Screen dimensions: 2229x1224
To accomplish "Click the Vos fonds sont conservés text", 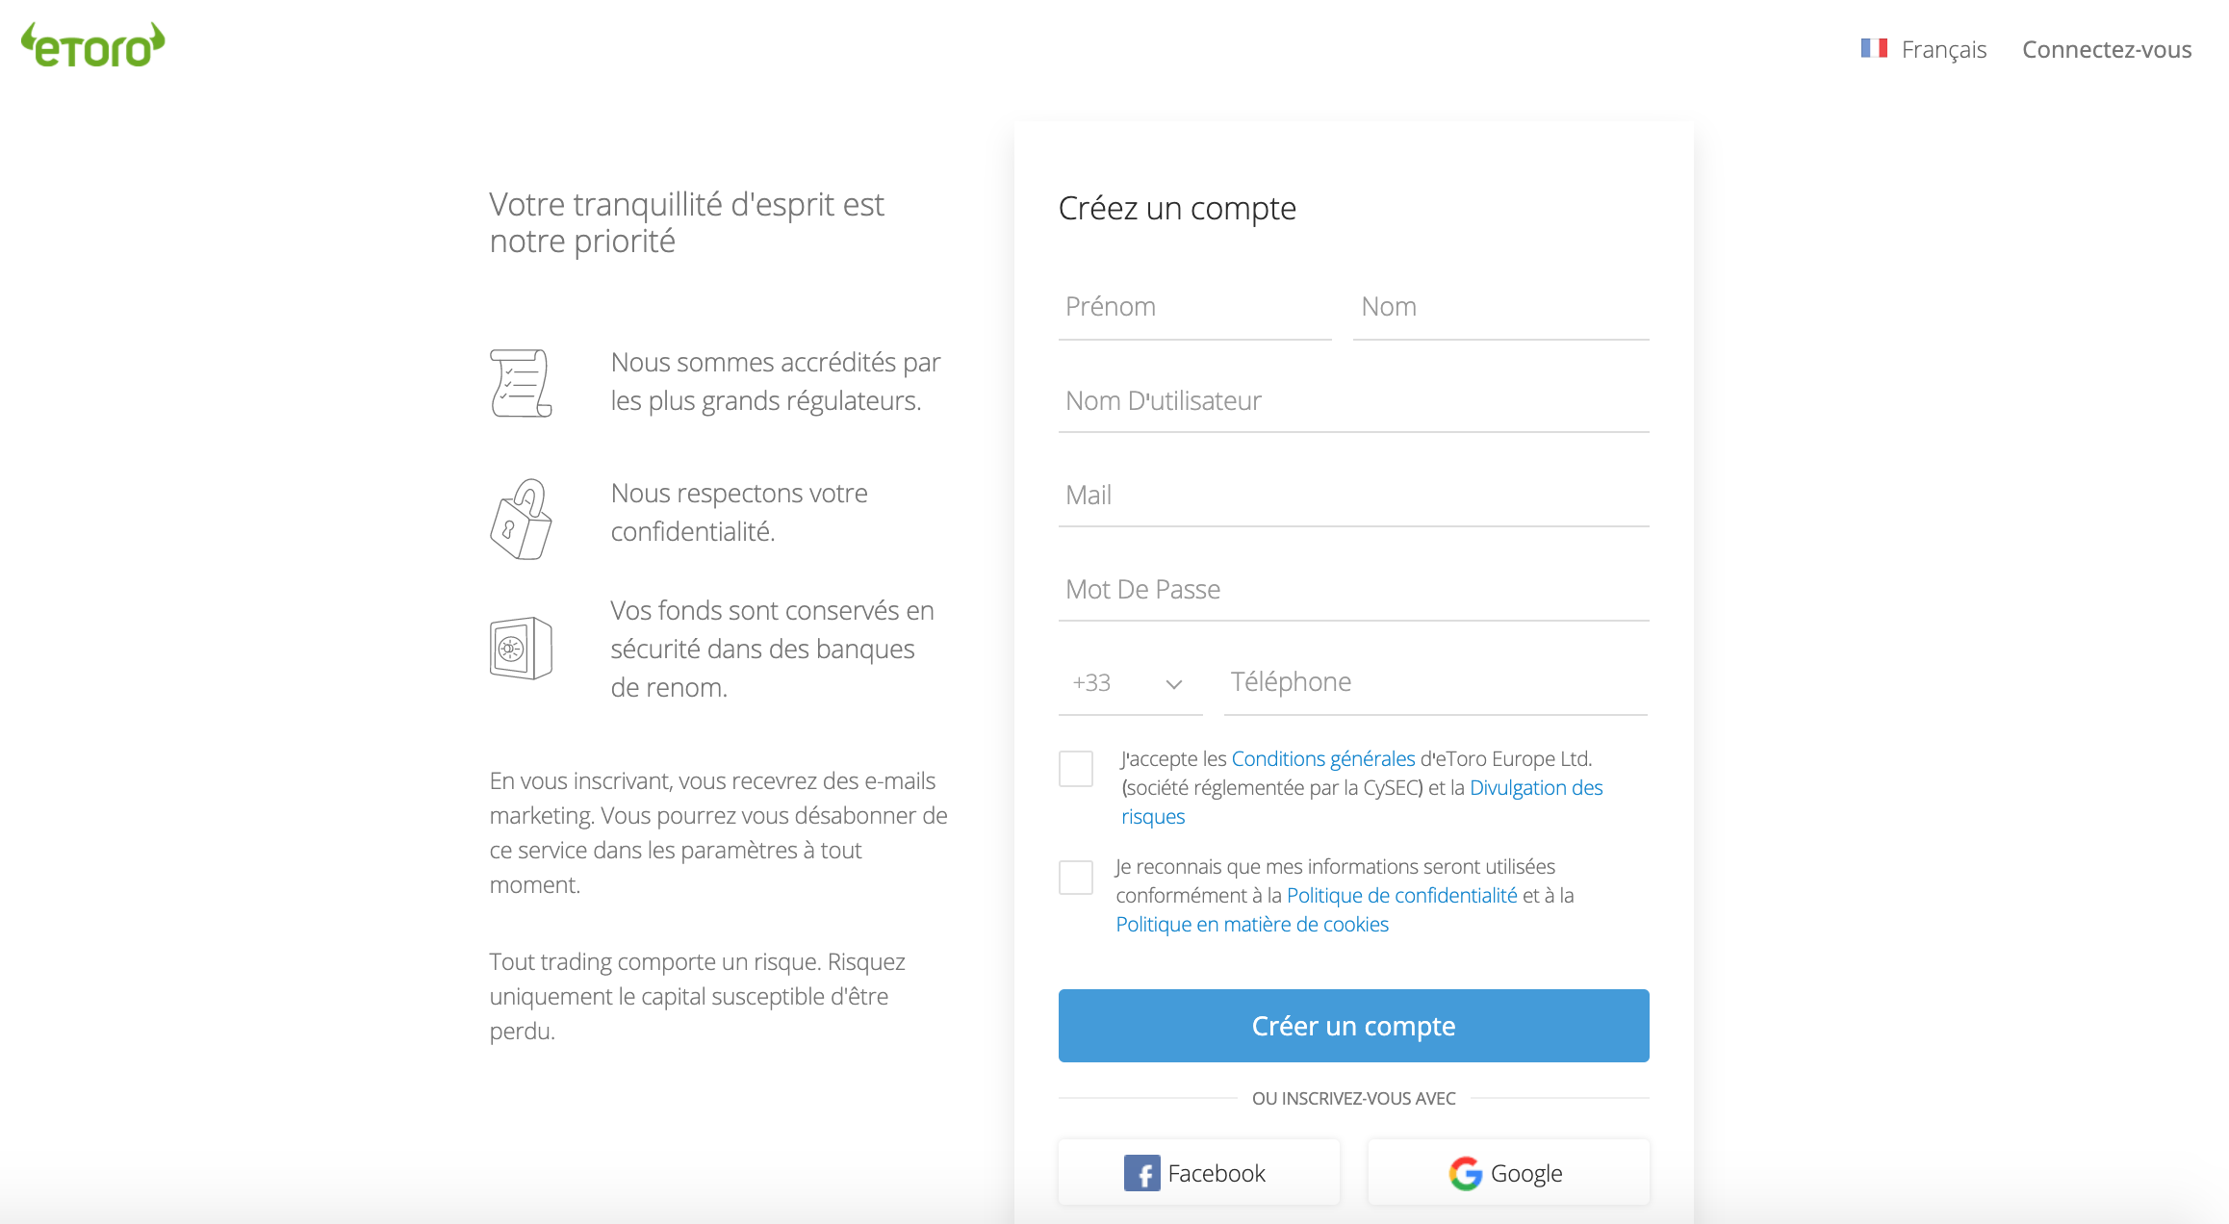I will point(772,649).
